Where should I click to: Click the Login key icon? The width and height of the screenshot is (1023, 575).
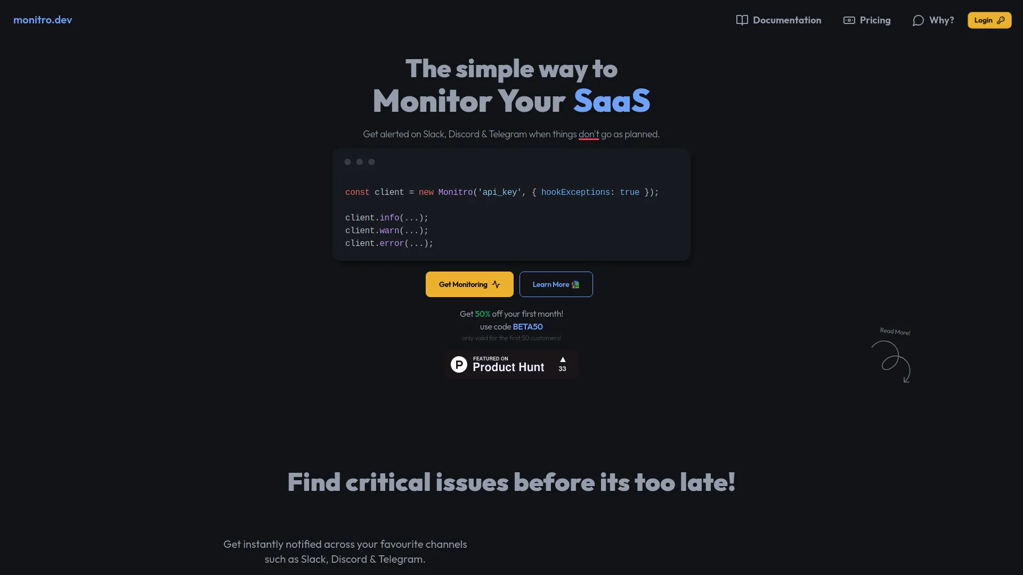point(1001,19)
